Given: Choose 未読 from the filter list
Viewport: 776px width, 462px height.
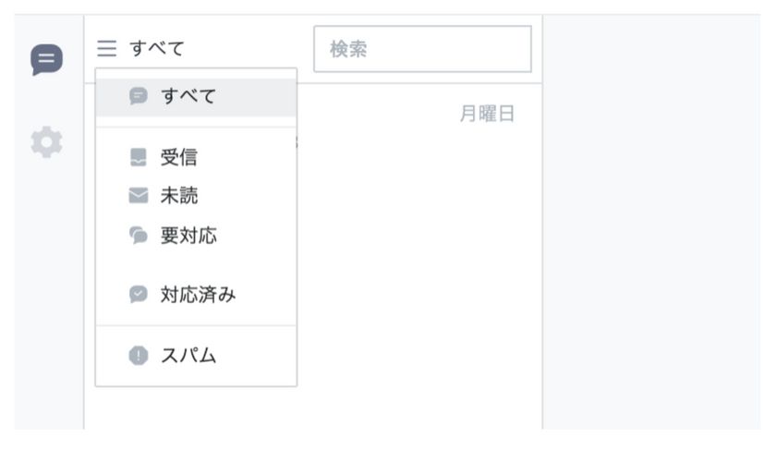Looking at the screenshot, I should click(197, 196).
